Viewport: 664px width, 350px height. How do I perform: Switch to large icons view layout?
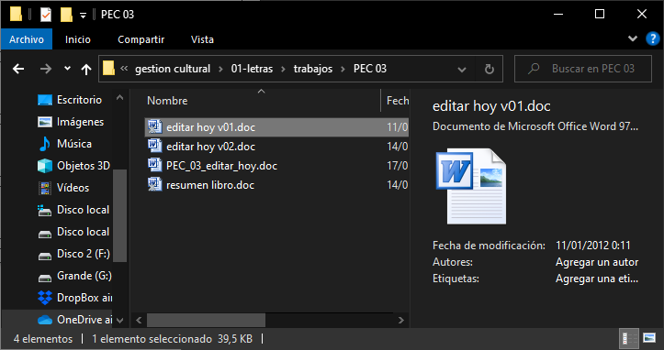tap(649, 338)
